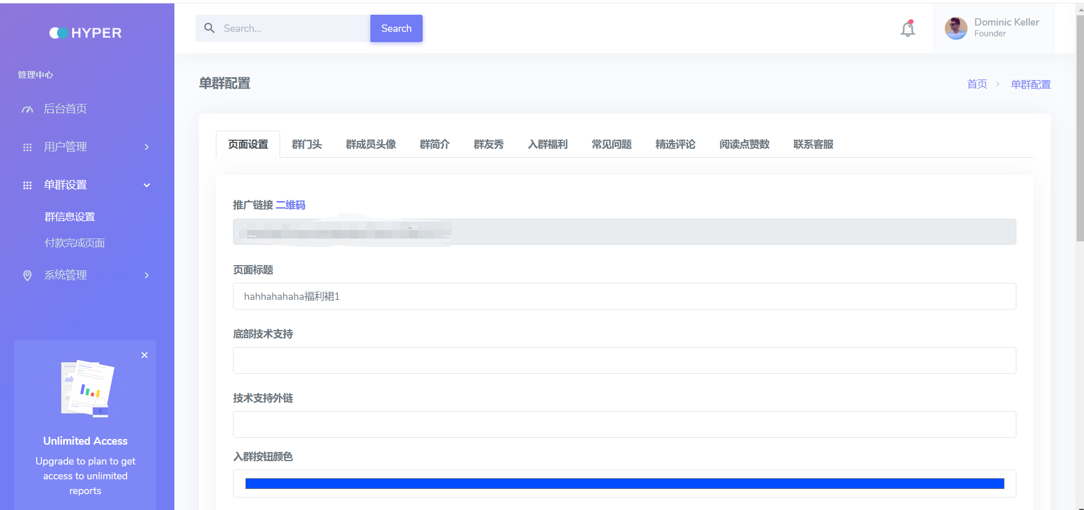Click the 后台首页 dashboard icon
This screenshot has height=510, width=1084.
[27, 109]
